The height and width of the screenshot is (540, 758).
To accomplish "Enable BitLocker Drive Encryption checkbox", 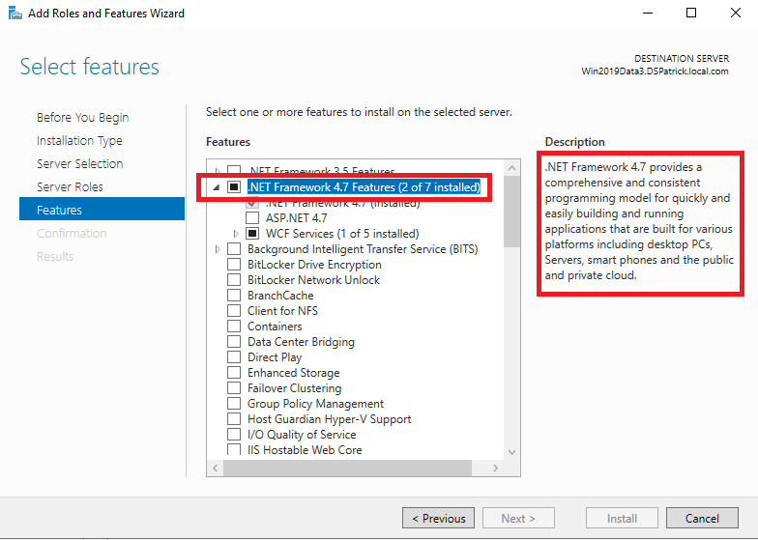I will (x=234, y=265).
